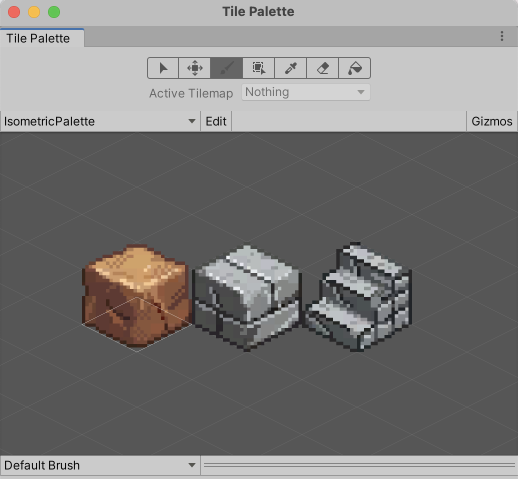
Task: Pick the Paintbrush tool
Action: [226, 68]
